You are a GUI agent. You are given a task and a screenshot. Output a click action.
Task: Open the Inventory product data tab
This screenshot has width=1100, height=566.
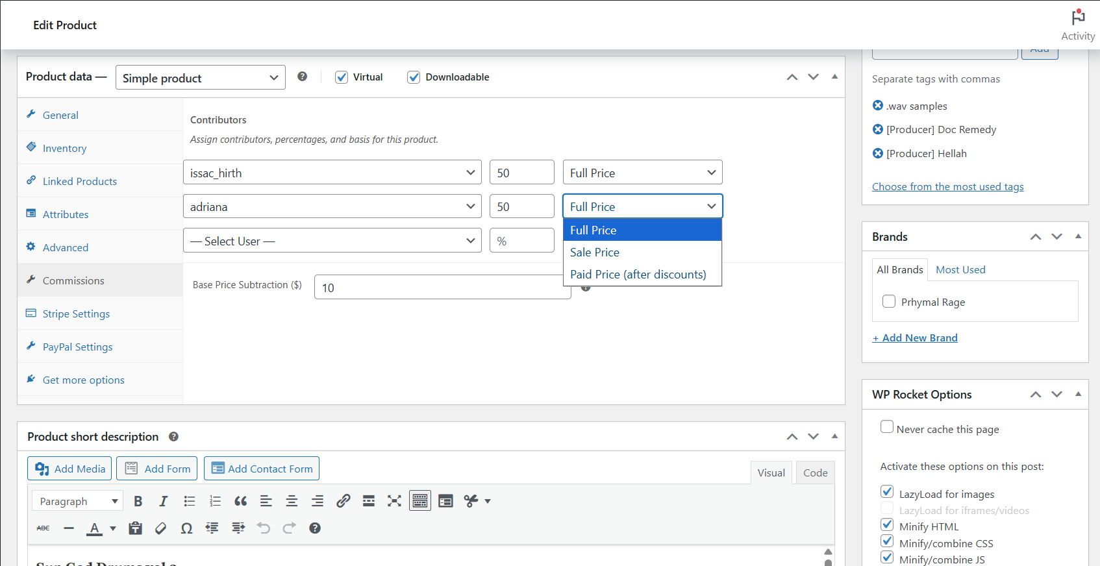tap(64, 148)
